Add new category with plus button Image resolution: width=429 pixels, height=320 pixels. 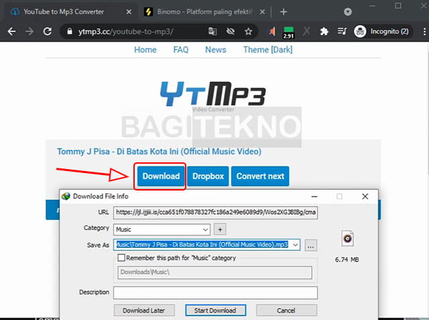[x=220, y=229]
